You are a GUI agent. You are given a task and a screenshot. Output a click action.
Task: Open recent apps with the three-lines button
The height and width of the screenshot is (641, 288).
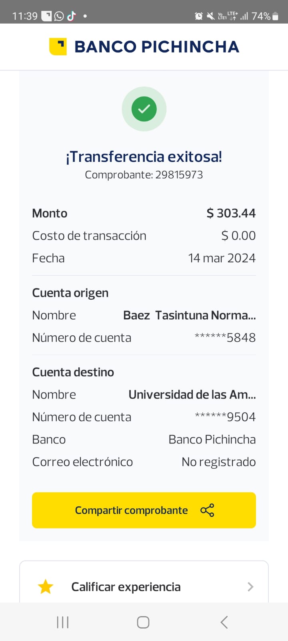point(63,622)
